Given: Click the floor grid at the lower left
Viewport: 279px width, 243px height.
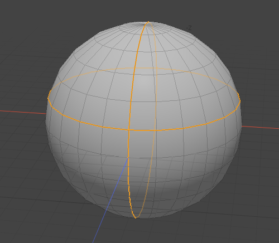Looking at the screenshot, I should (x=28, y=213).
